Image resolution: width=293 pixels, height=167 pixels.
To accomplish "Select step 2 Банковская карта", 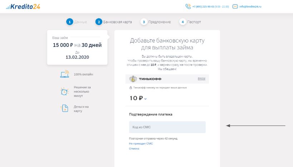I will [x=114, y=22].
